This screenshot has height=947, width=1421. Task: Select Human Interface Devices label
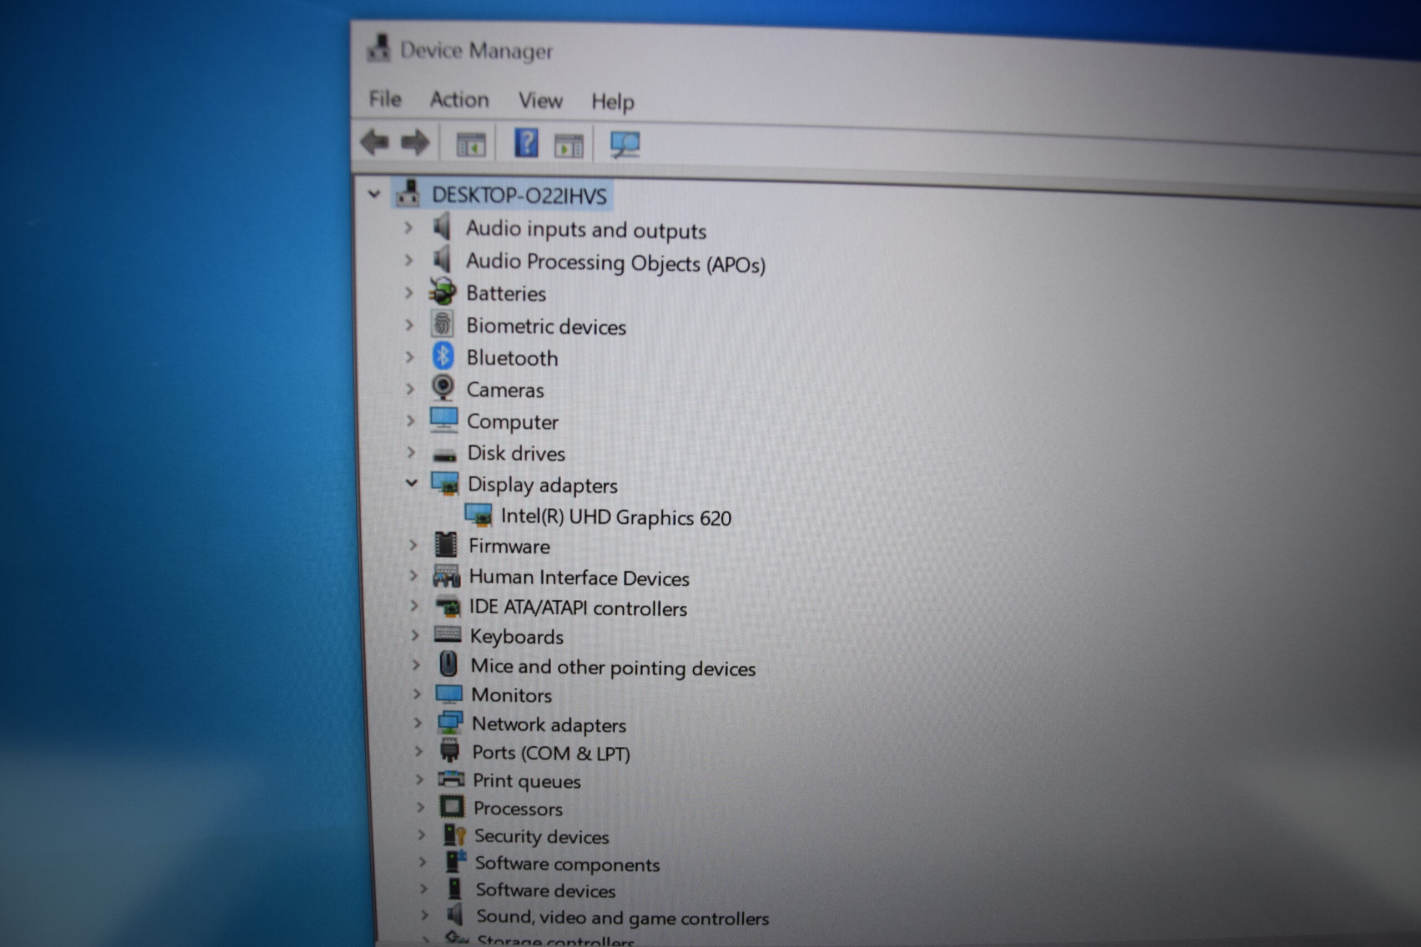[x=579, y=578]
